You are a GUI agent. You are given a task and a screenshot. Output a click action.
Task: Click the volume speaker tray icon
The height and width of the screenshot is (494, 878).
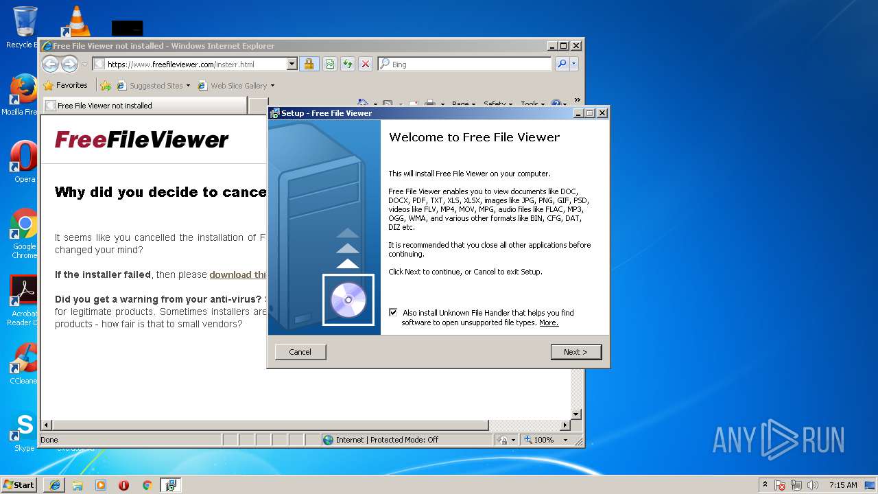point(813,485)
